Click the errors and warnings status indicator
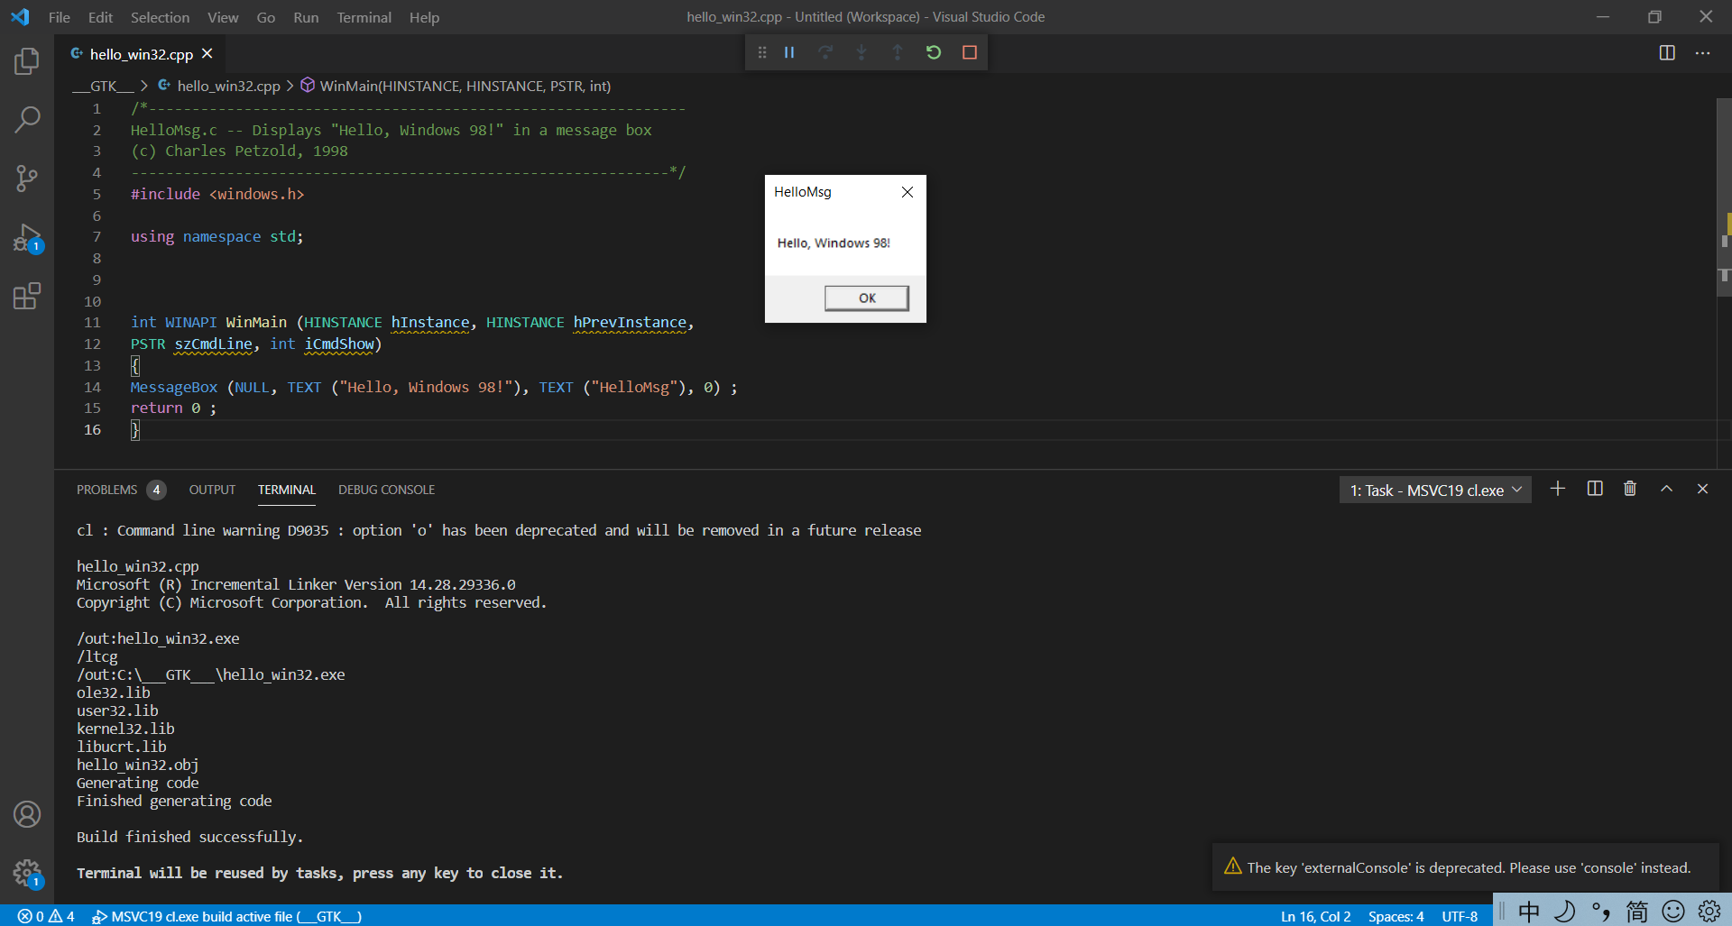The image size is (1732, 926). pos(46,916)
